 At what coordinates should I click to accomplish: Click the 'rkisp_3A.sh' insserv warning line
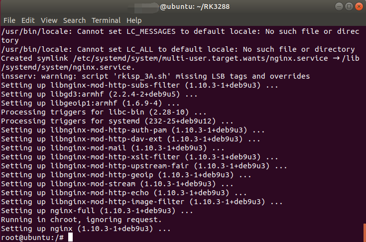(155, 76)
